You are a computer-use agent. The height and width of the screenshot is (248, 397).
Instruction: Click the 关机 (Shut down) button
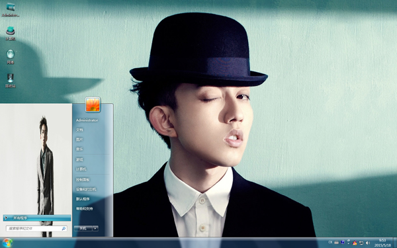click(x=83, y=229)
